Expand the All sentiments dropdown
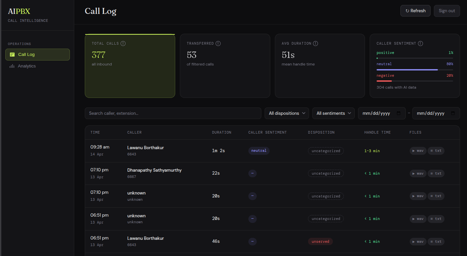This screenshot has width=467, height=256. pyautogui.click(x=334, y=113)
